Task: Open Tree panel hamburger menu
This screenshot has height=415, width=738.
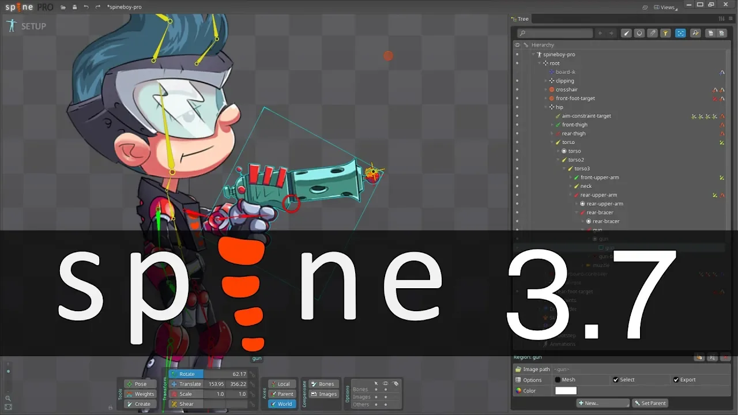Action: [731, 19]
